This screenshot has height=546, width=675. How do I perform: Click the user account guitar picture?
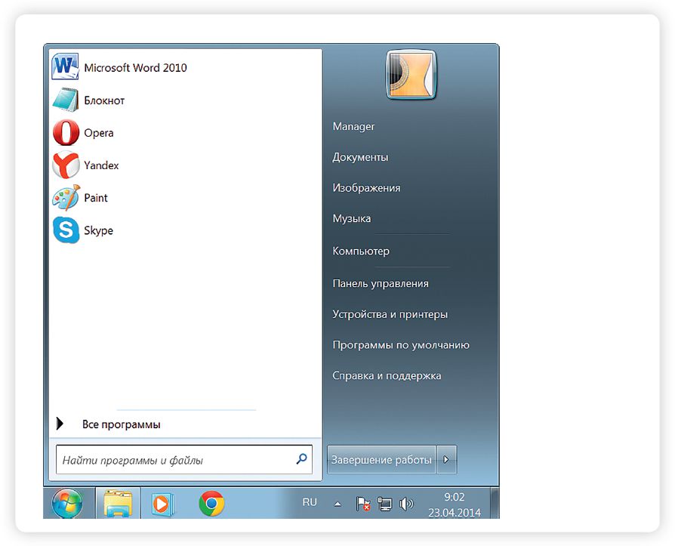tap(411, 75)
